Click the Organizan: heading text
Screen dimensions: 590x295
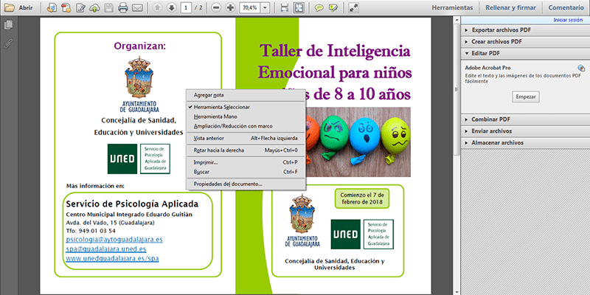140,46
